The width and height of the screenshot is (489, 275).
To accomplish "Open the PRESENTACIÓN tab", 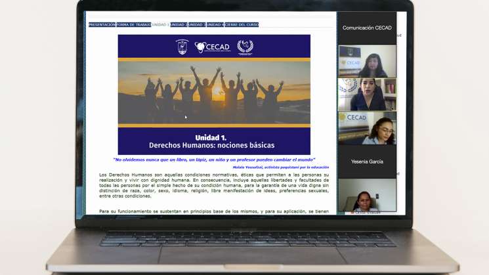I will [102, 25].
